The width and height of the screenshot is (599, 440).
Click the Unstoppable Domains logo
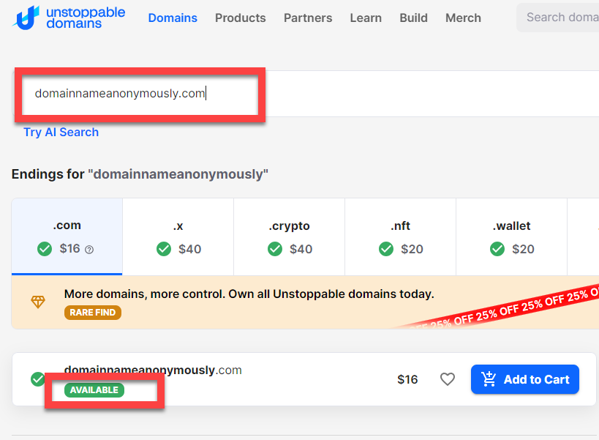(68, 18)
